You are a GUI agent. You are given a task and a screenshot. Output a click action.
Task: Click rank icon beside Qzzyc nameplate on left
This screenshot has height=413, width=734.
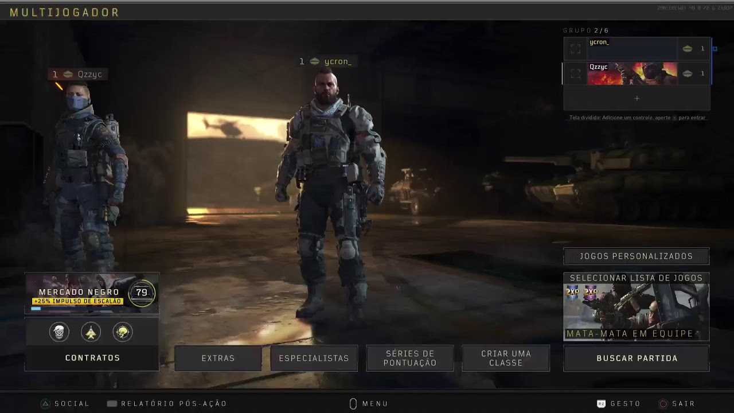pos(68,74)
